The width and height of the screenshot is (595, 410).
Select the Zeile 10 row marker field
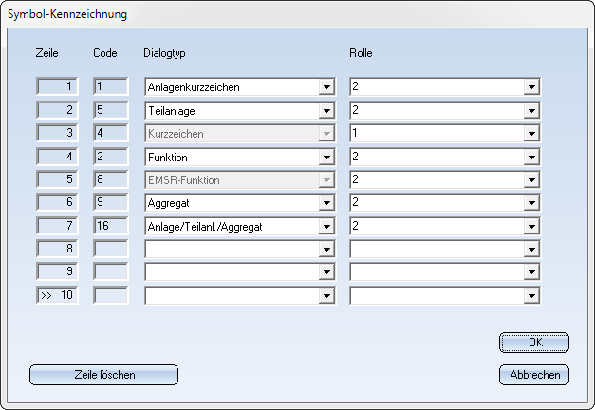[x=57, y=295]
